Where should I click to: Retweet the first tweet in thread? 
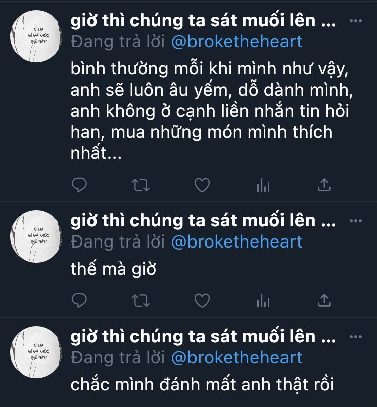pyautogui.click(x=141, y=185)
